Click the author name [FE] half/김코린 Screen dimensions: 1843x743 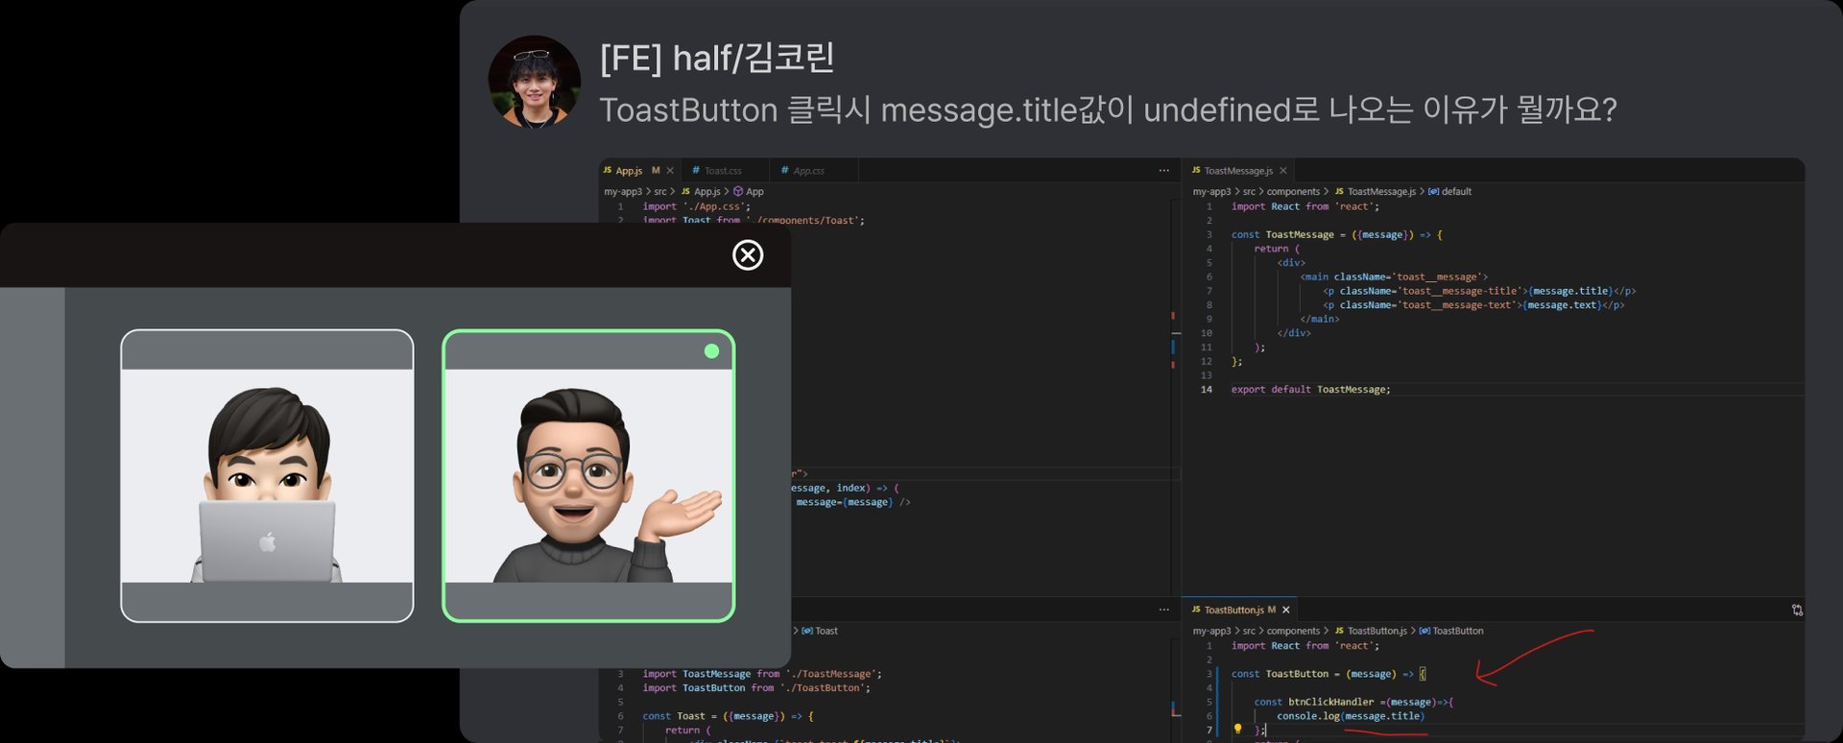pyautogui.click(x=716, y=59)
